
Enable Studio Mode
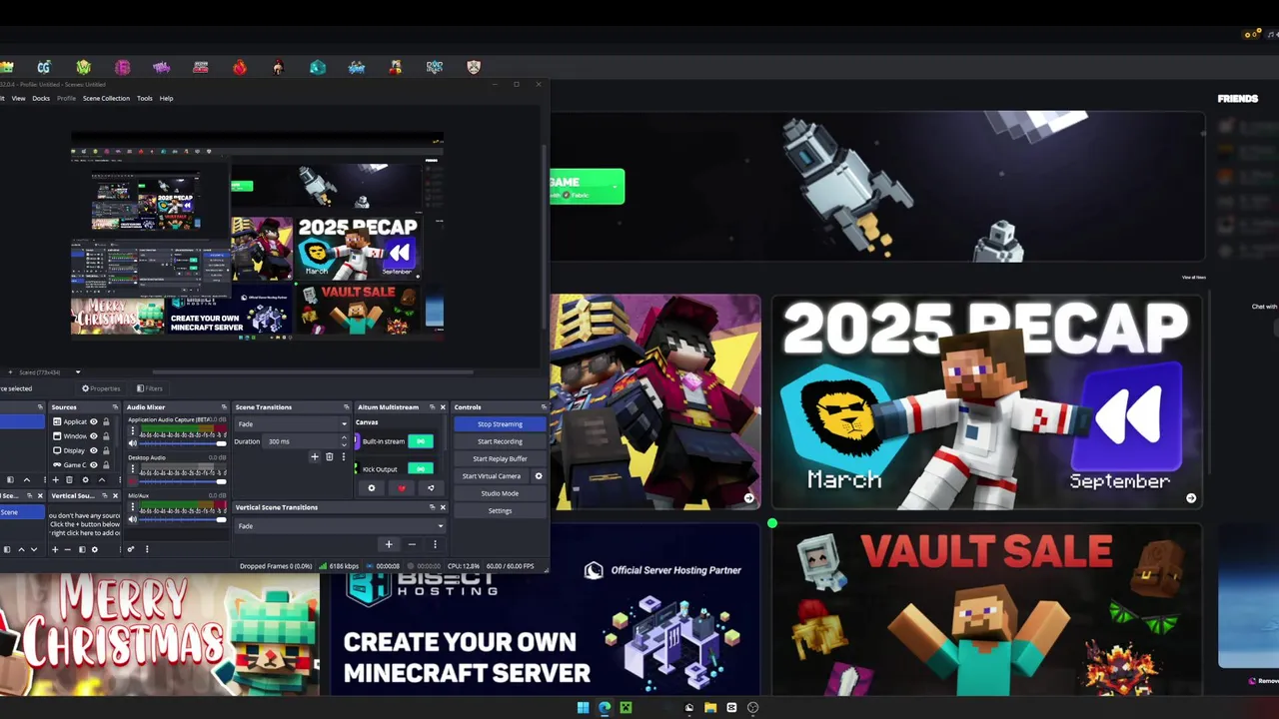(500, 493)
